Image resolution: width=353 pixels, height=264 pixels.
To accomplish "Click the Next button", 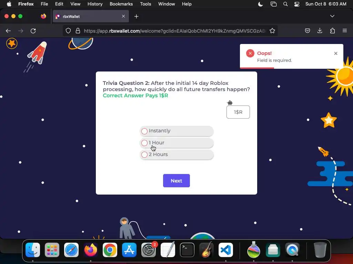I will click(176, 180).
